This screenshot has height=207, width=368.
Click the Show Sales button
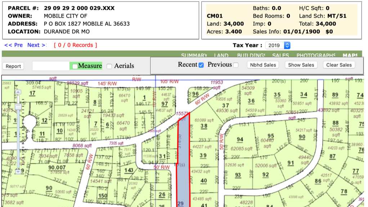[x=301, y=65]
